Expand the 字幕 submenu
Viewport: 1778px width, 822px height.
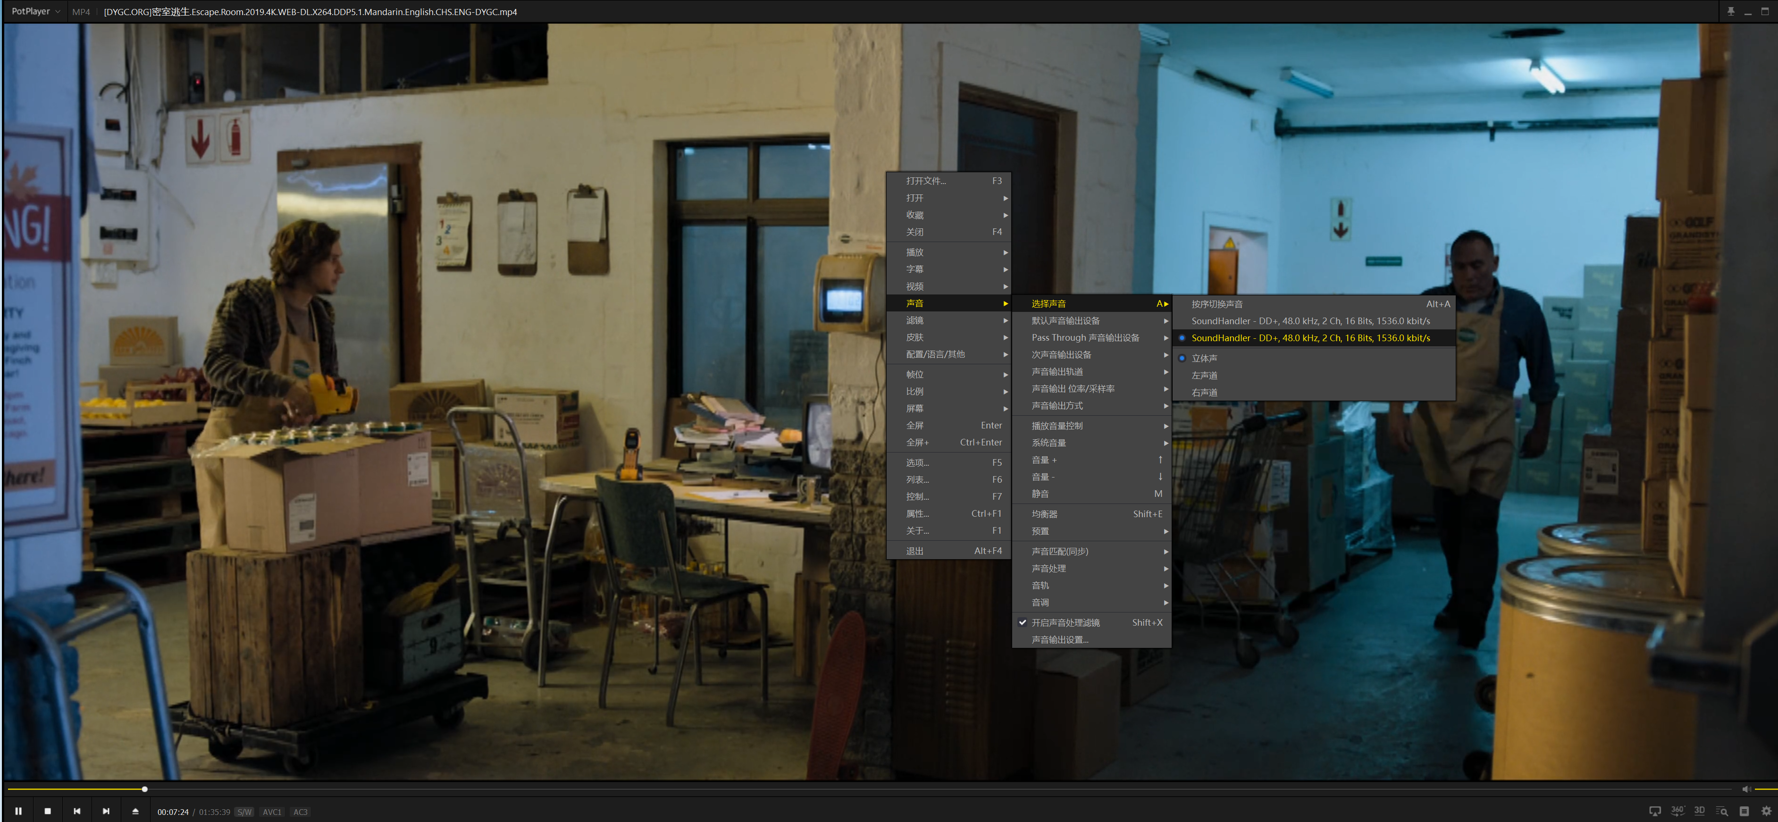coord(950,269)
